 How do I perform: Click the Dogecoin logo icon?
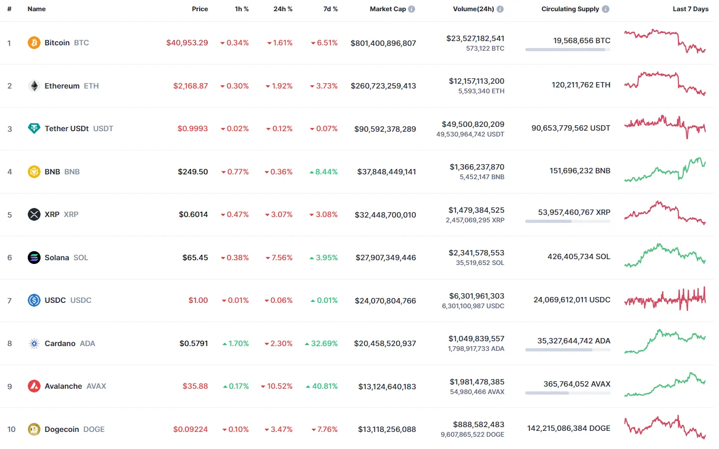point(34,429)
